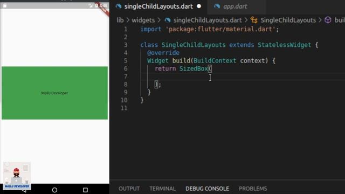This screenshot has height=194, width=345.
Task: Click the Dart file icon in the breadcrumb
Action: (168, 20)
